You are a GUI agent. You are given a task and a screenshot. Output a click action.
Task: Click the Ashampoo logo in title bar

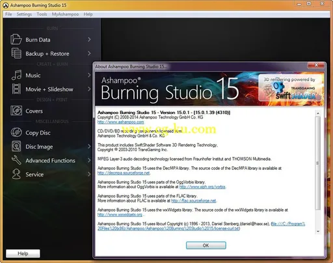(6, 5)
